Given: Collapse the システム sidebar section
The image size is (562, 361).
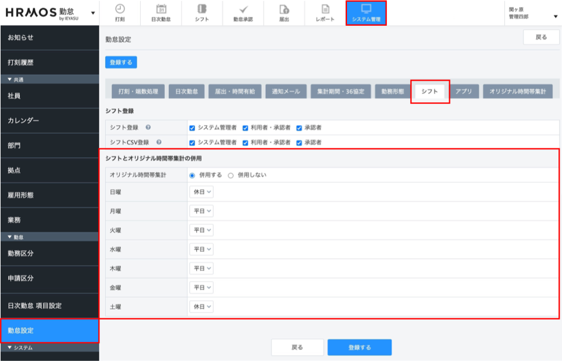Looking at the screenshot, I should pos(50,348).
